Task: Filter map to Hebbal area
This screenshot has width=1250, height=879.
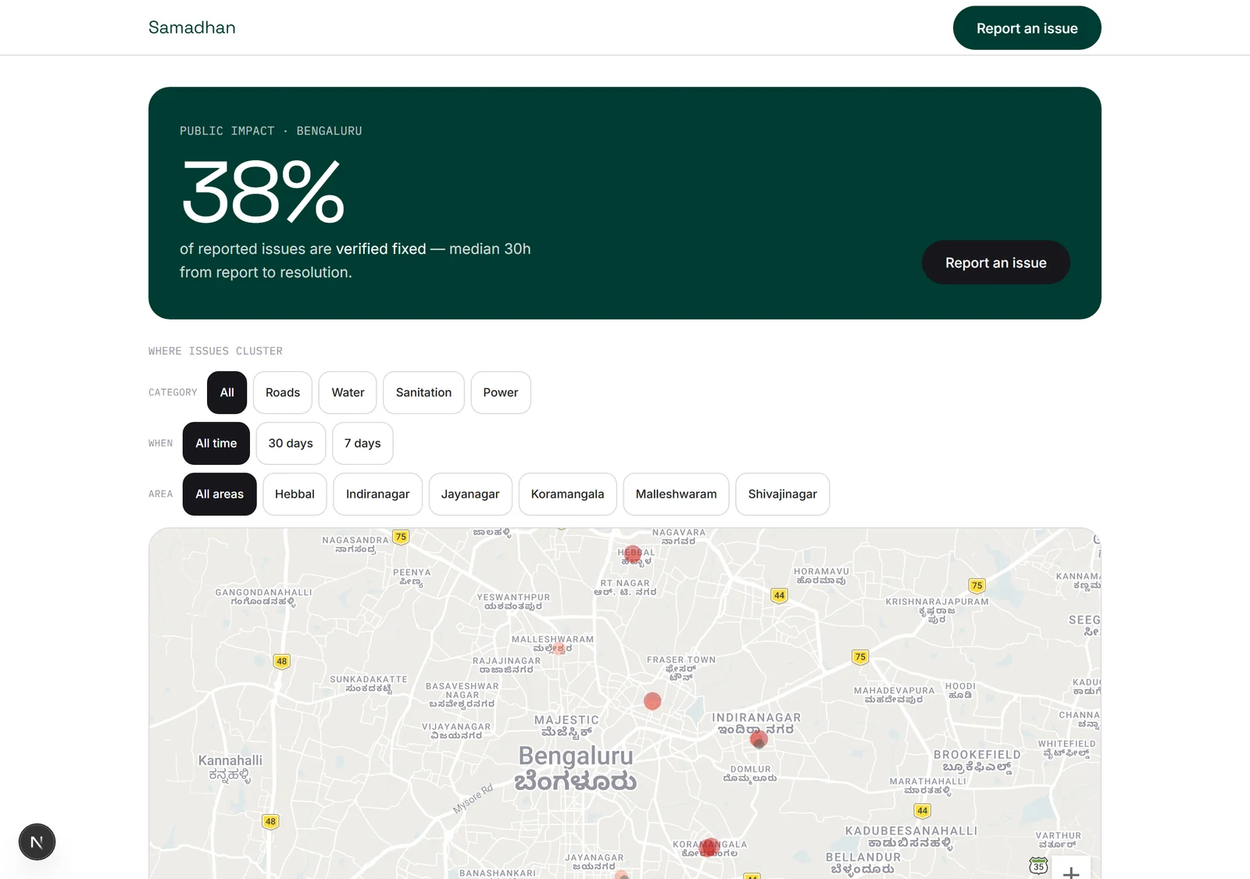Action: click(295, 494)
